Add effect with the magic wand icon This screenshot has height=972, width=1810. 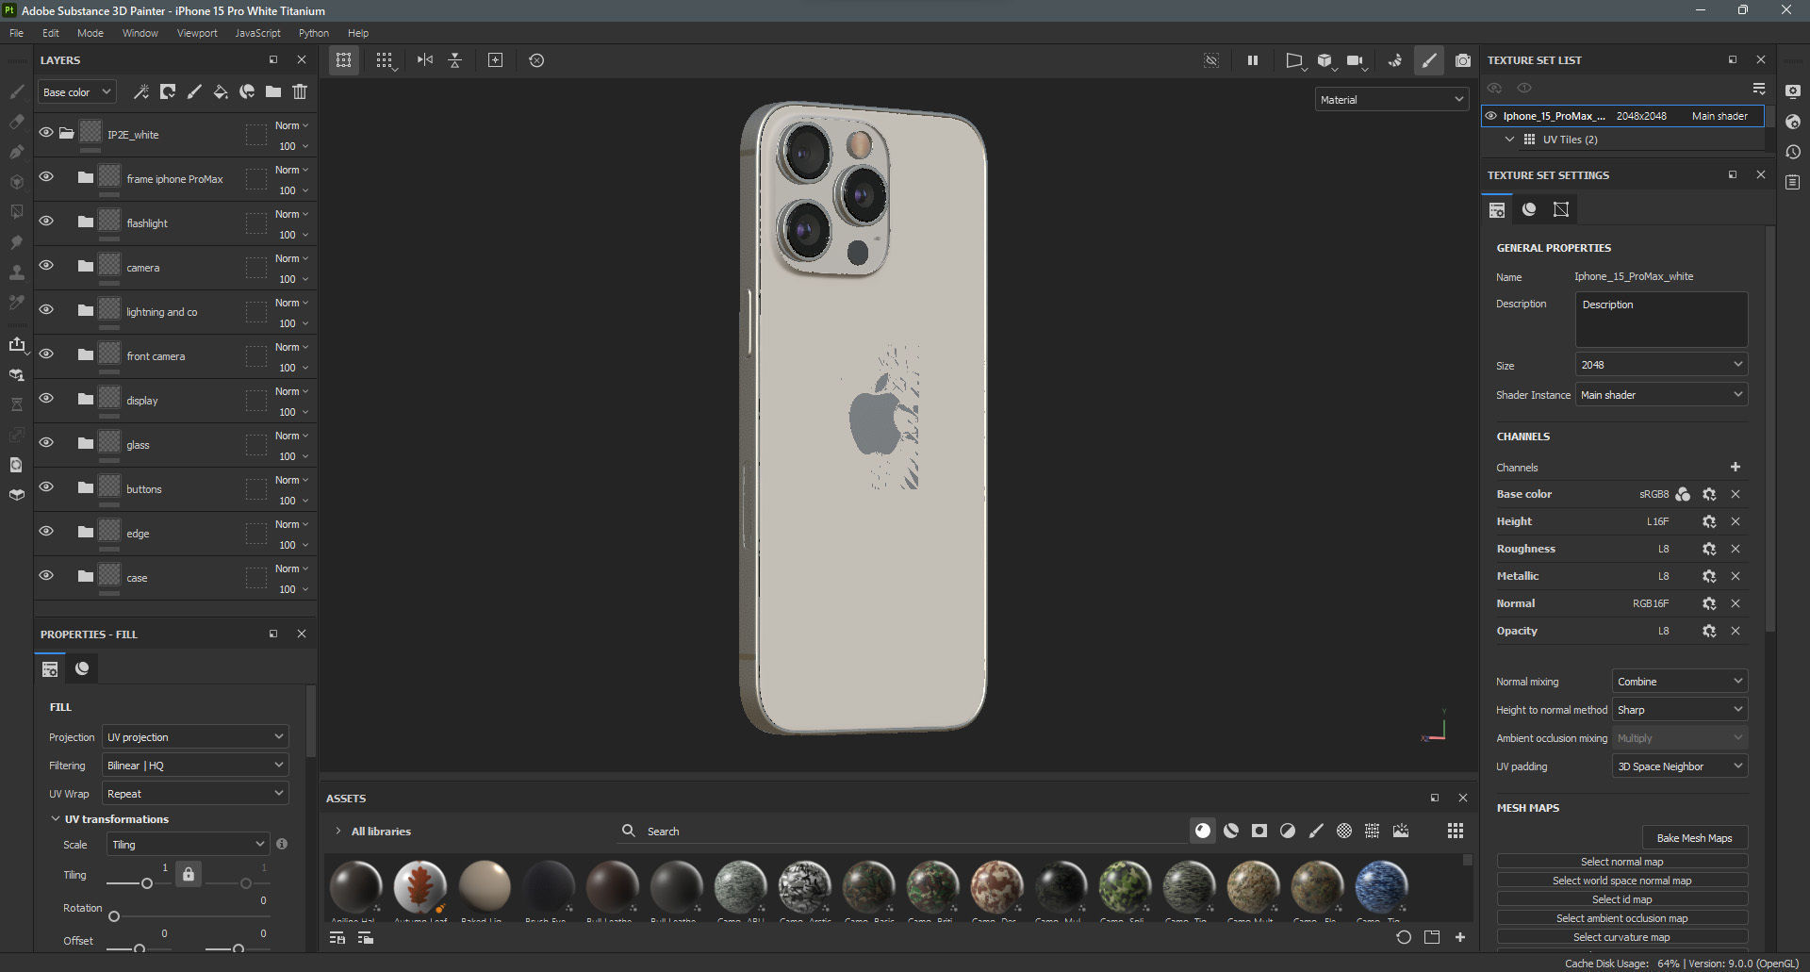141,91
